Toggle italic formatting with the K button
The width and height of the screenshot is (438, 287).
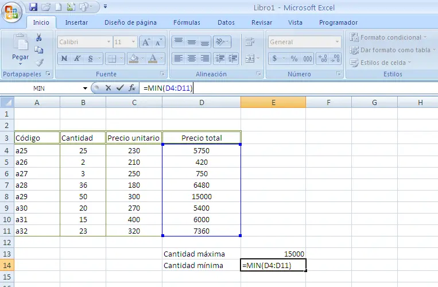pyautogui.click(x=77, y=59)
